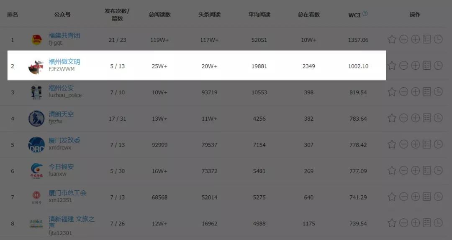The image size is (452, 240).
Task: Click the WCI help question mark icon
Action: click(365, 13)
